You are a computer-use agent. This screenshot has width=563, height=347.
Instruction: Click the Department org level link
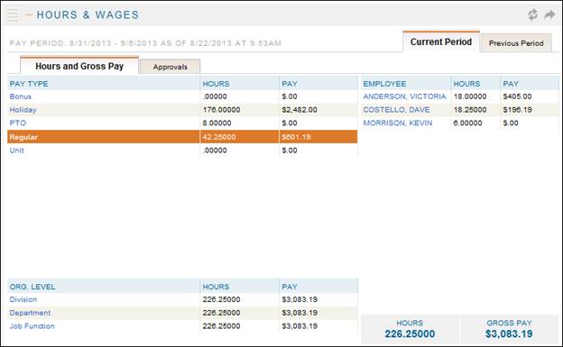coord(30,313)
